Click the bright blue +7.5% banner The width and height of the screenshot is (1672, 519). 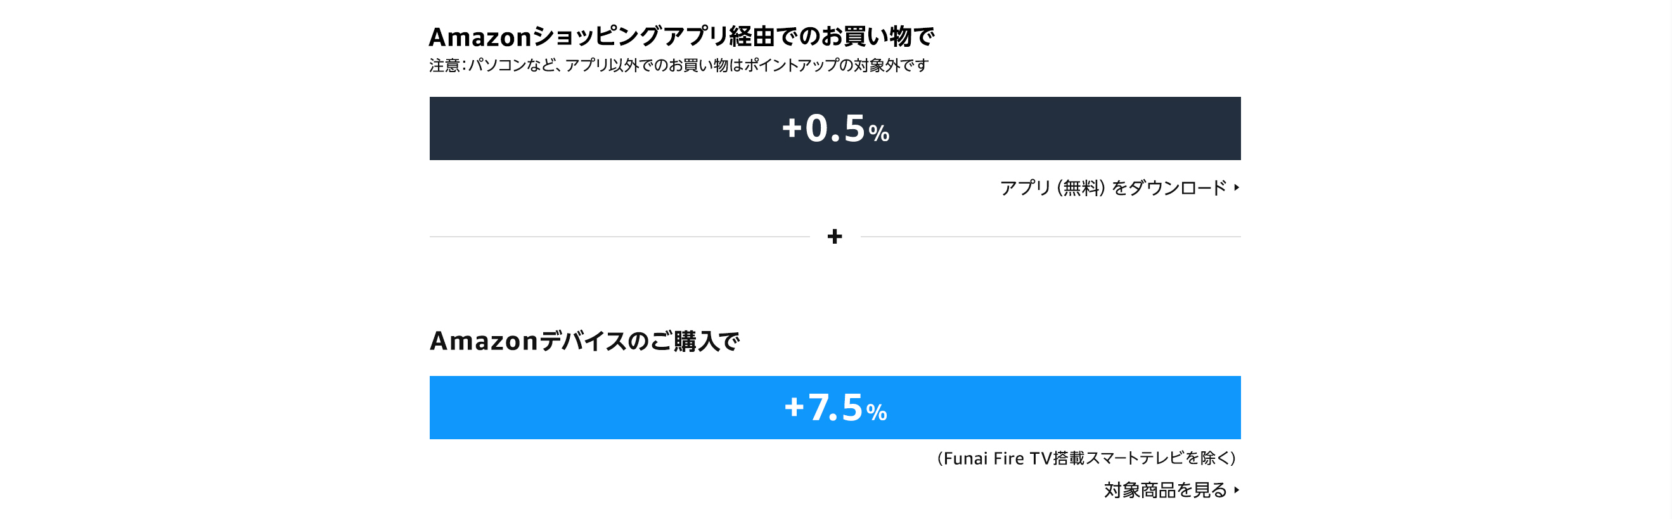pyautogui.click(x=584, y=408)
